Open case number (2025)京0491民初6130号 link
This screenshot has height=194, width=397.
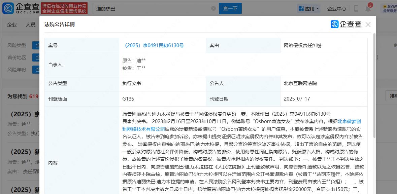coord(153,45)
